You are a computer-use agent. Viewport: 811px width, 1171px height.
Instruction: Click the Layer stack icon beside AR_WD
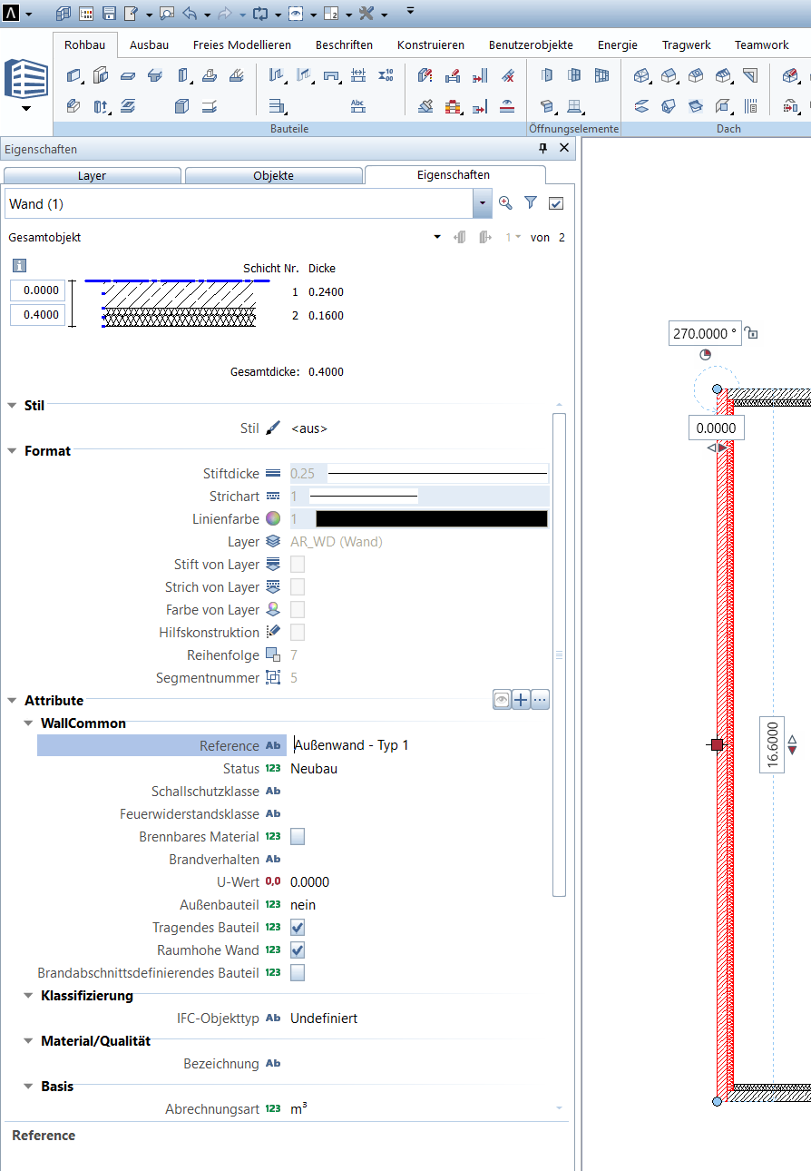point(273,542)
